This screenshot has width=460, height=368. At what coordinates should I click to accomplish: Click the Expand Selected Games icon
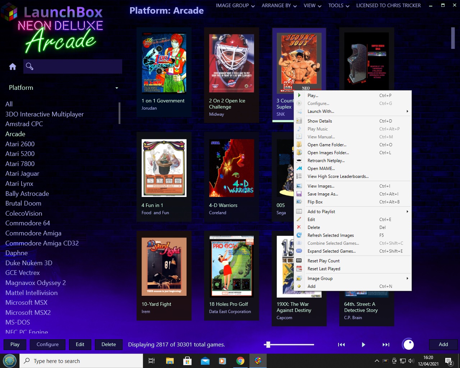pos(299,251)
